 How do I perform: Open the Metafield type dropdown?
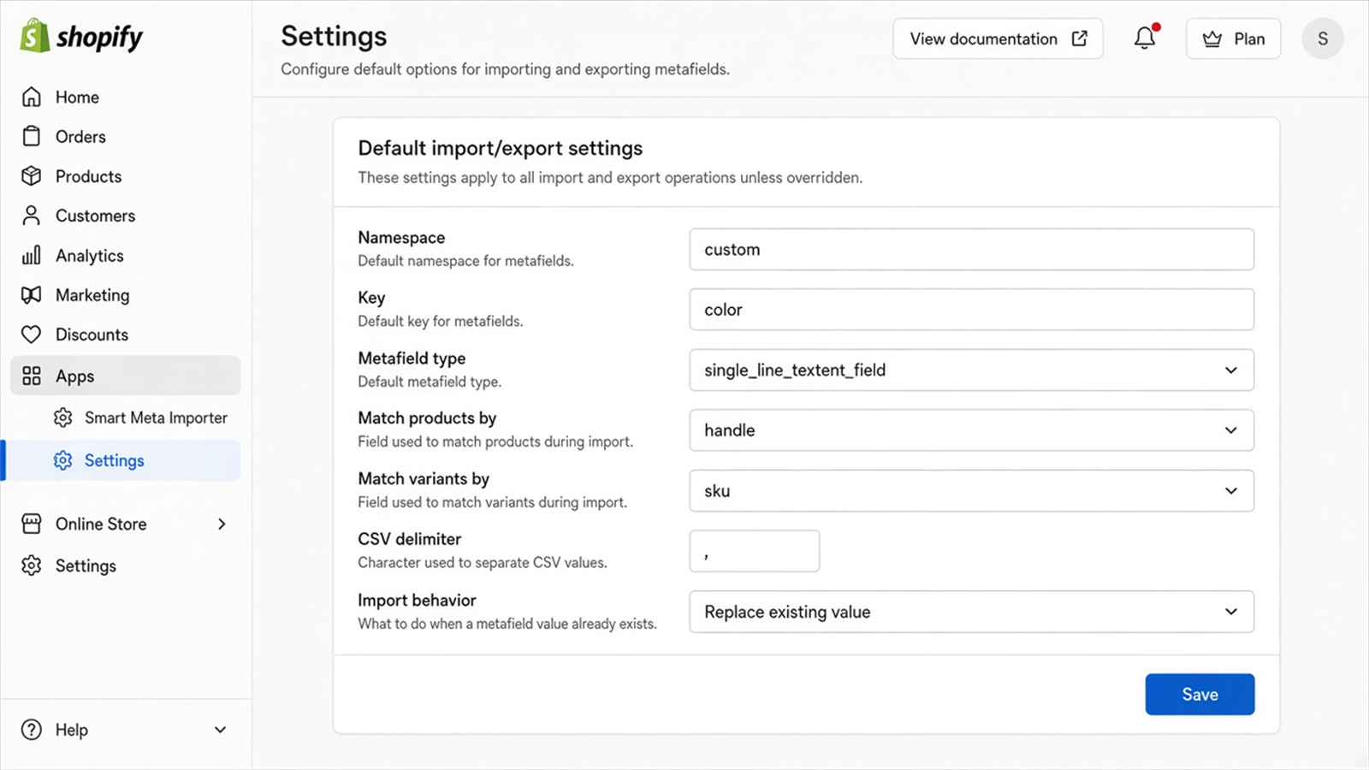(972, 370)
